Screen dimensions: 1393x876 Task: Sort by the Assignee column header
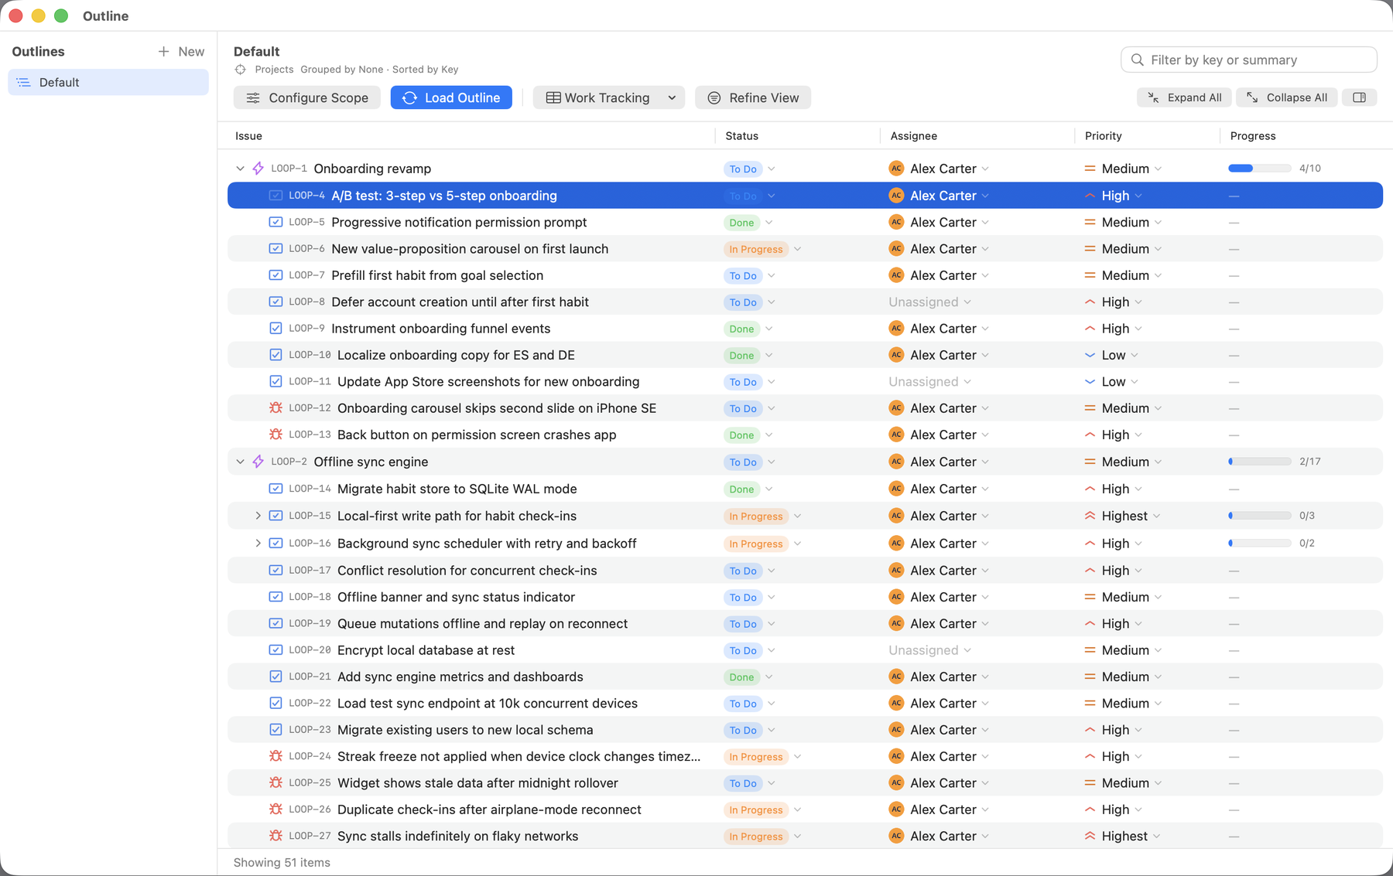(913, 136)
